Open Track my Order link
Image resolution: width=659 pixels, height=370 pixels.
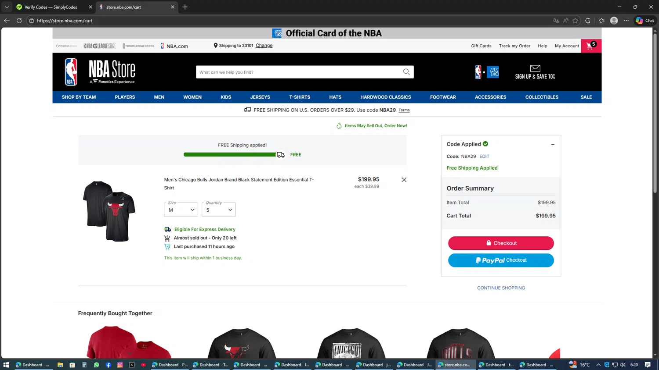[x=514, y=46]
